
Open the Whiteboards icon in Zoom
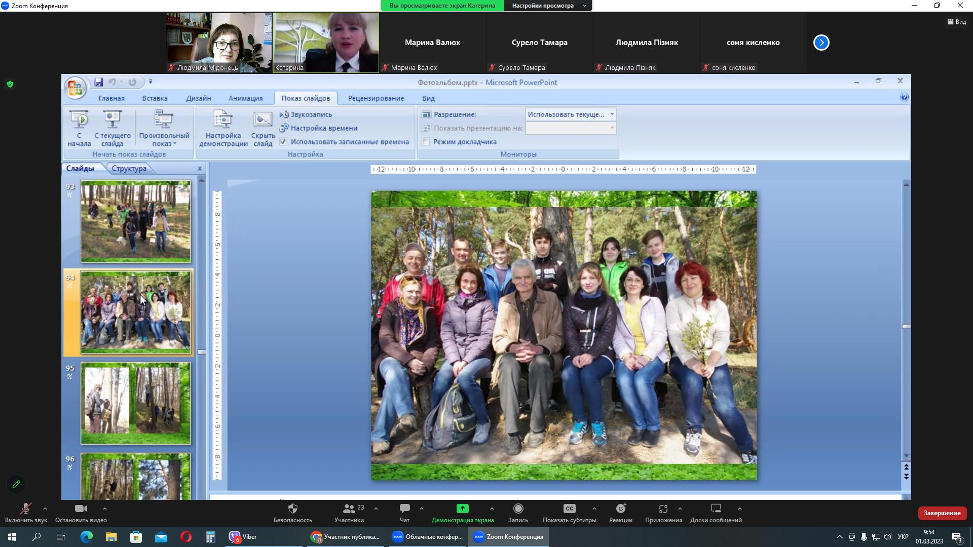pyautogui.click(x=716, y=509)
